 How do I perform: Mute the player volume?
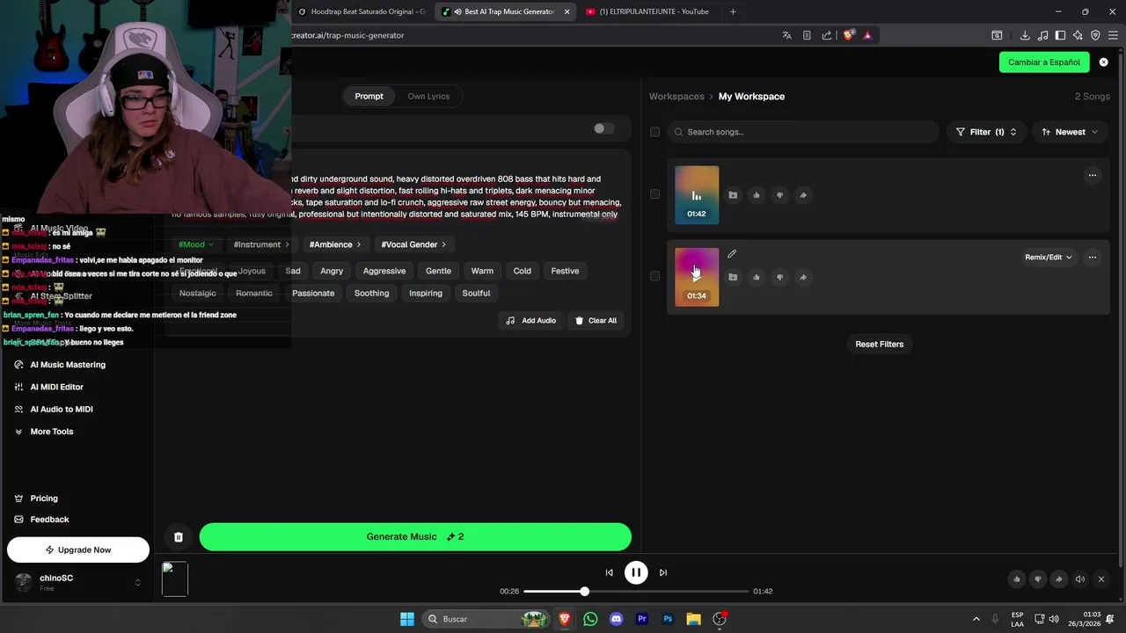(1080, 578)
